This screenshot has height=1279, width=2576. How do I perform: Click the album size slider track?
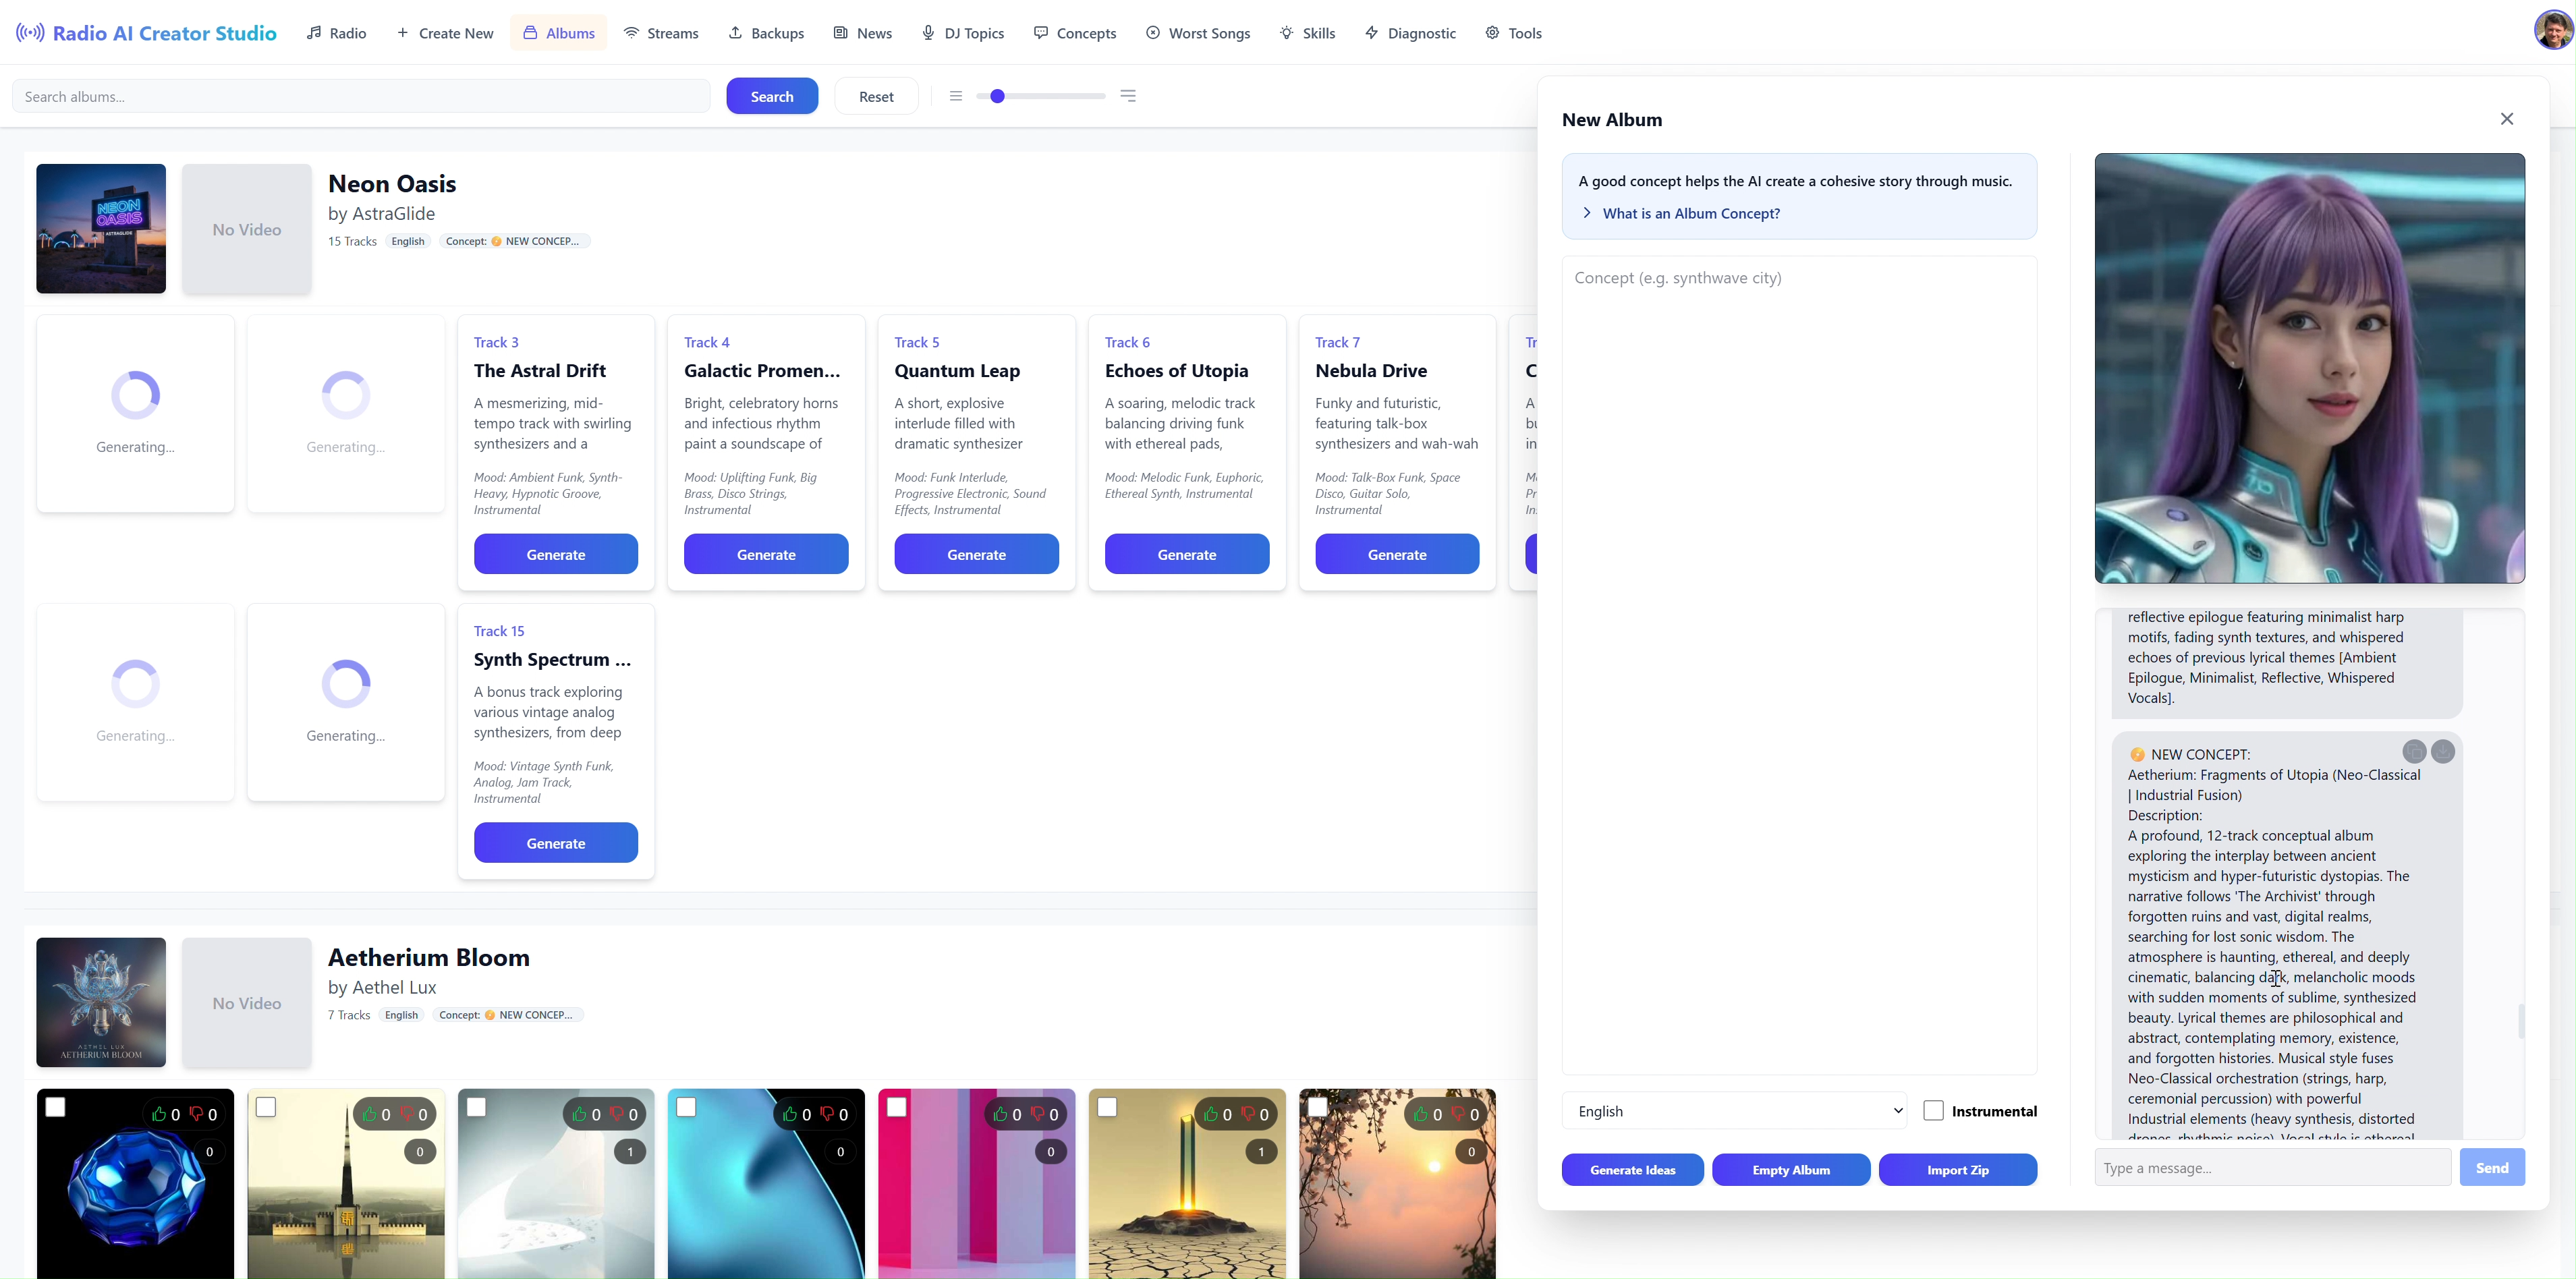[x=1050, y=96]
